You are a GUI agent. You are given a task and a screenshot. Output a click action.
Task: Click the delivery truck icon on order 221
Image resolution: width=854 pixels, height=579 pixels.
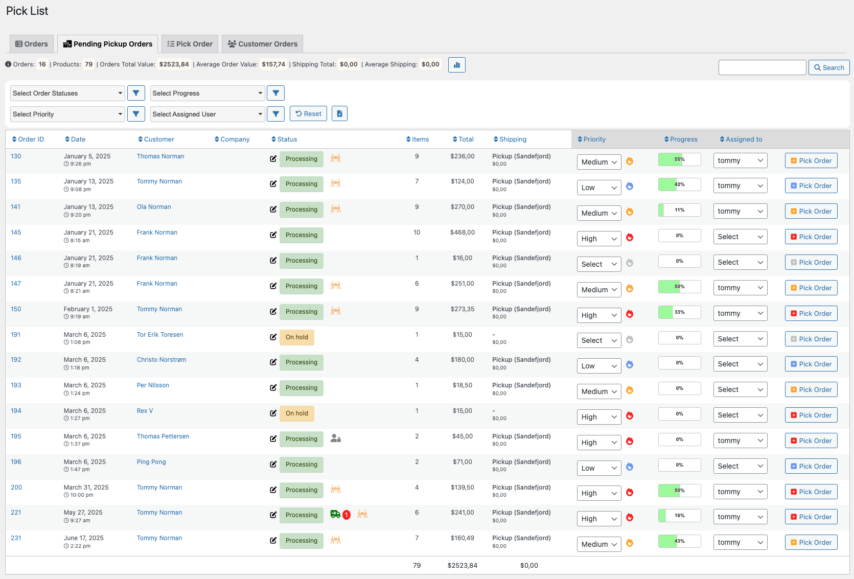pos(335,515)
